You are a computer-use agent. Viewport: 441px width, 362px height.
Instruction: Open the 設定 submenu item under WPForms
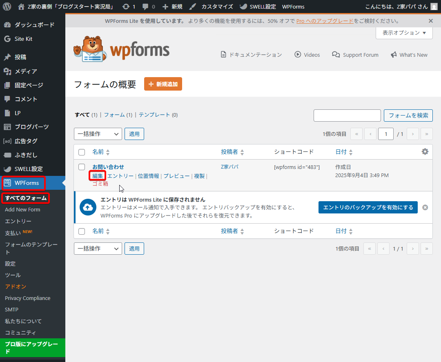pyautogui.click(x=10, y=264)
